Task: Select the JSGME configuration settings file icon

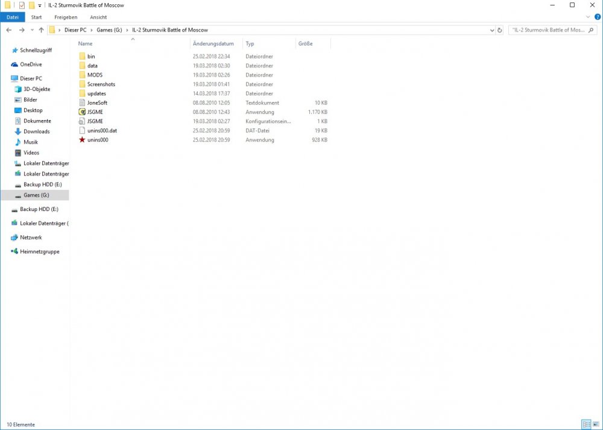Action: (x=82, y=121)
